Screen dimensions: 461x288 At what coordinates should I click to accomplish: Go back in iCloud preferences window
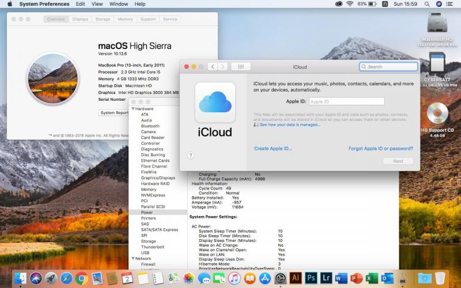[x=213, y=67]
